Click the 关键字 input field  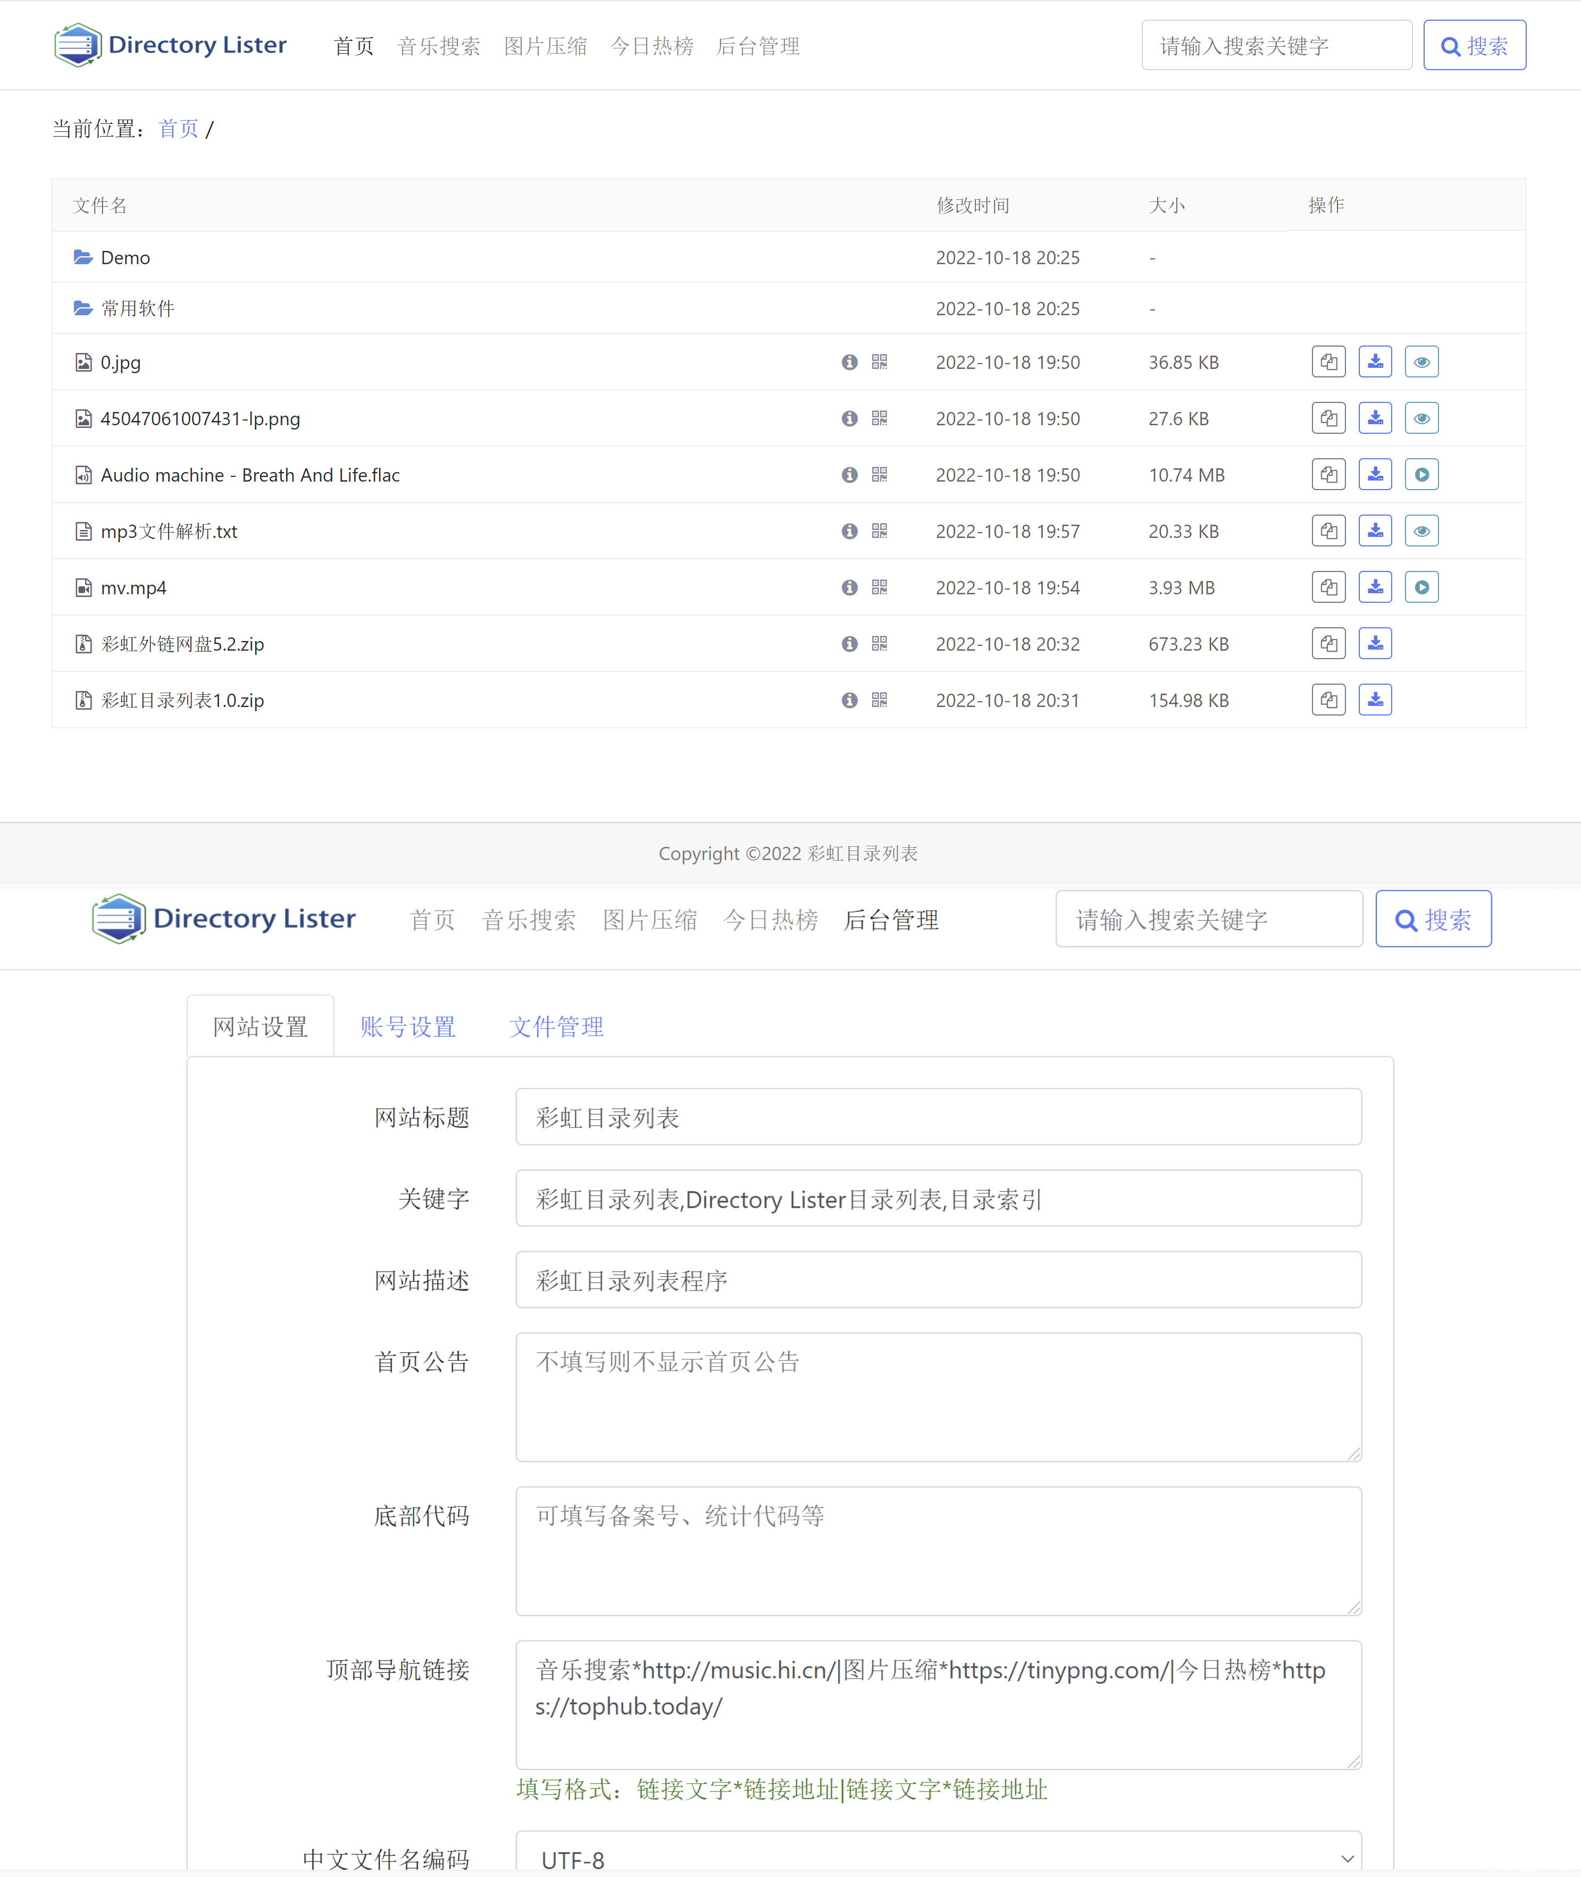pyautogui.click(x=939, y=1199)
